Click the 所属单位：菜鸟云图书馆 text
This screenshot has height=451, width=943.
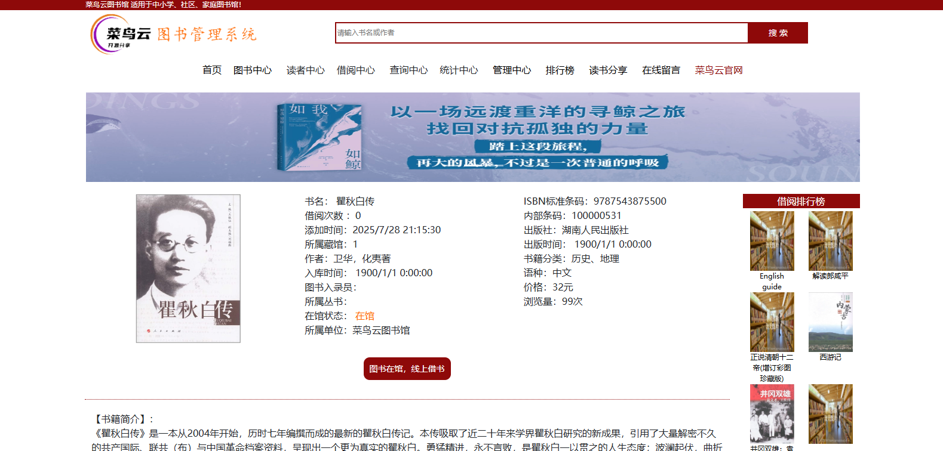[357, 330]
